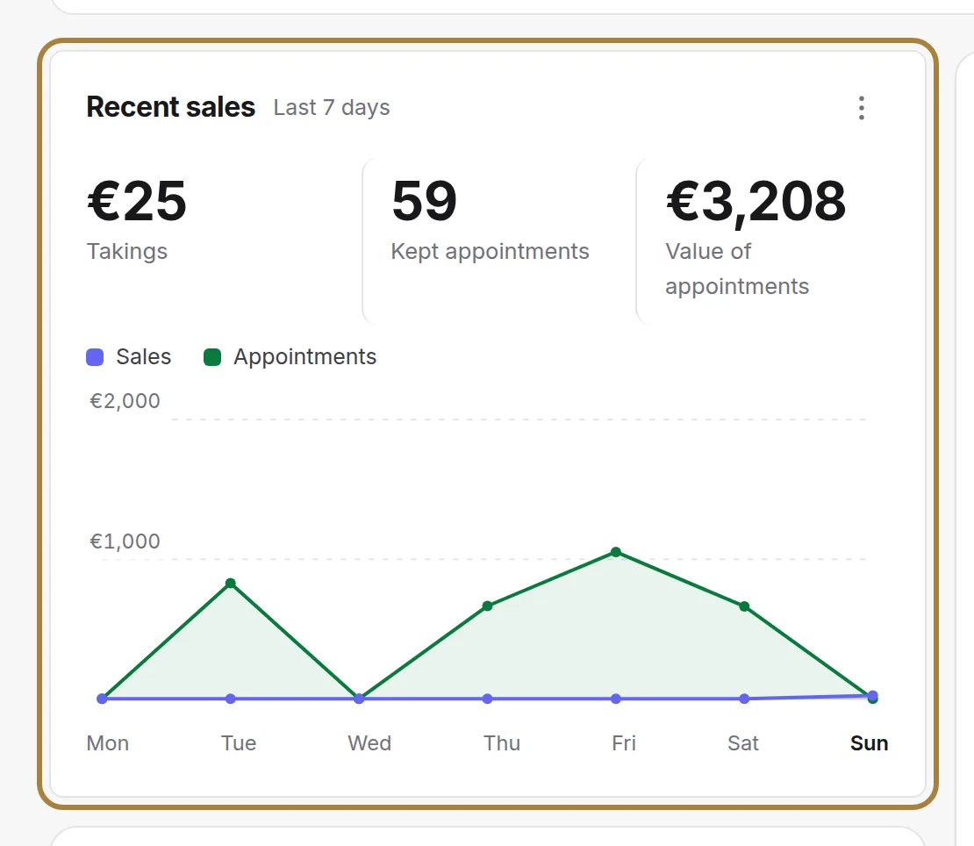
Task: Click the 'Last 7 days' label
Action: [x=332, y=107]
